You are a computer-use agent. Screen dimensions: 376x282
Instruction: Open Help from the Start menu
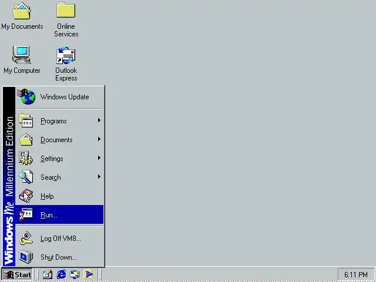60,196
